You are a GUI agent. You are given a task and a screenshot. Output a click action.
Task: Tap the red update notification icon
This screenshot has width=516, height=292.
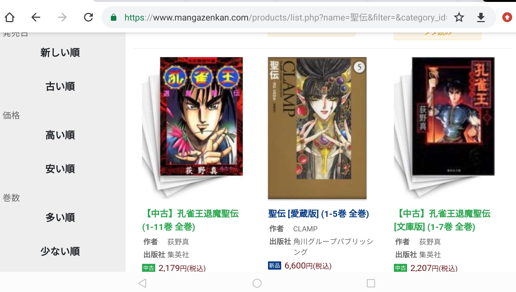(507, 17)
